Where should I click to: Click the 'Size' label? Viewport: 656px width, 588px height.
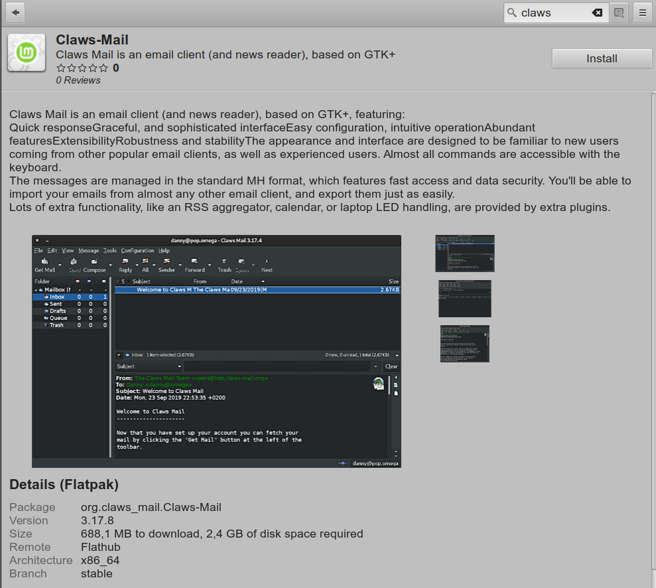tap(21, 534)
